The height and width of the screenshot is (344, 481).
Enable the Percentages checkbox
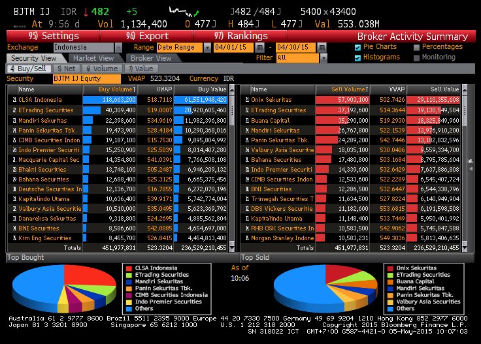417,48
